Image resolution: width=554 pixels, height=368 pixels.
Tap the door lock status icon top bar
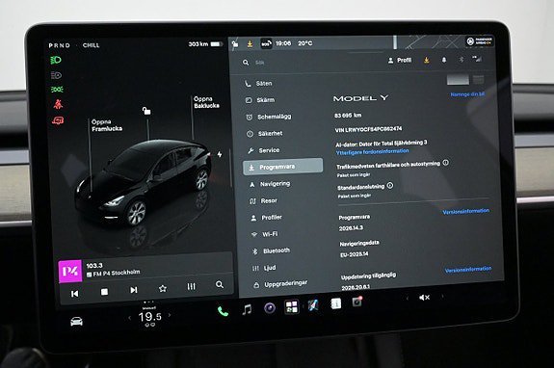(x=235, y=44)
